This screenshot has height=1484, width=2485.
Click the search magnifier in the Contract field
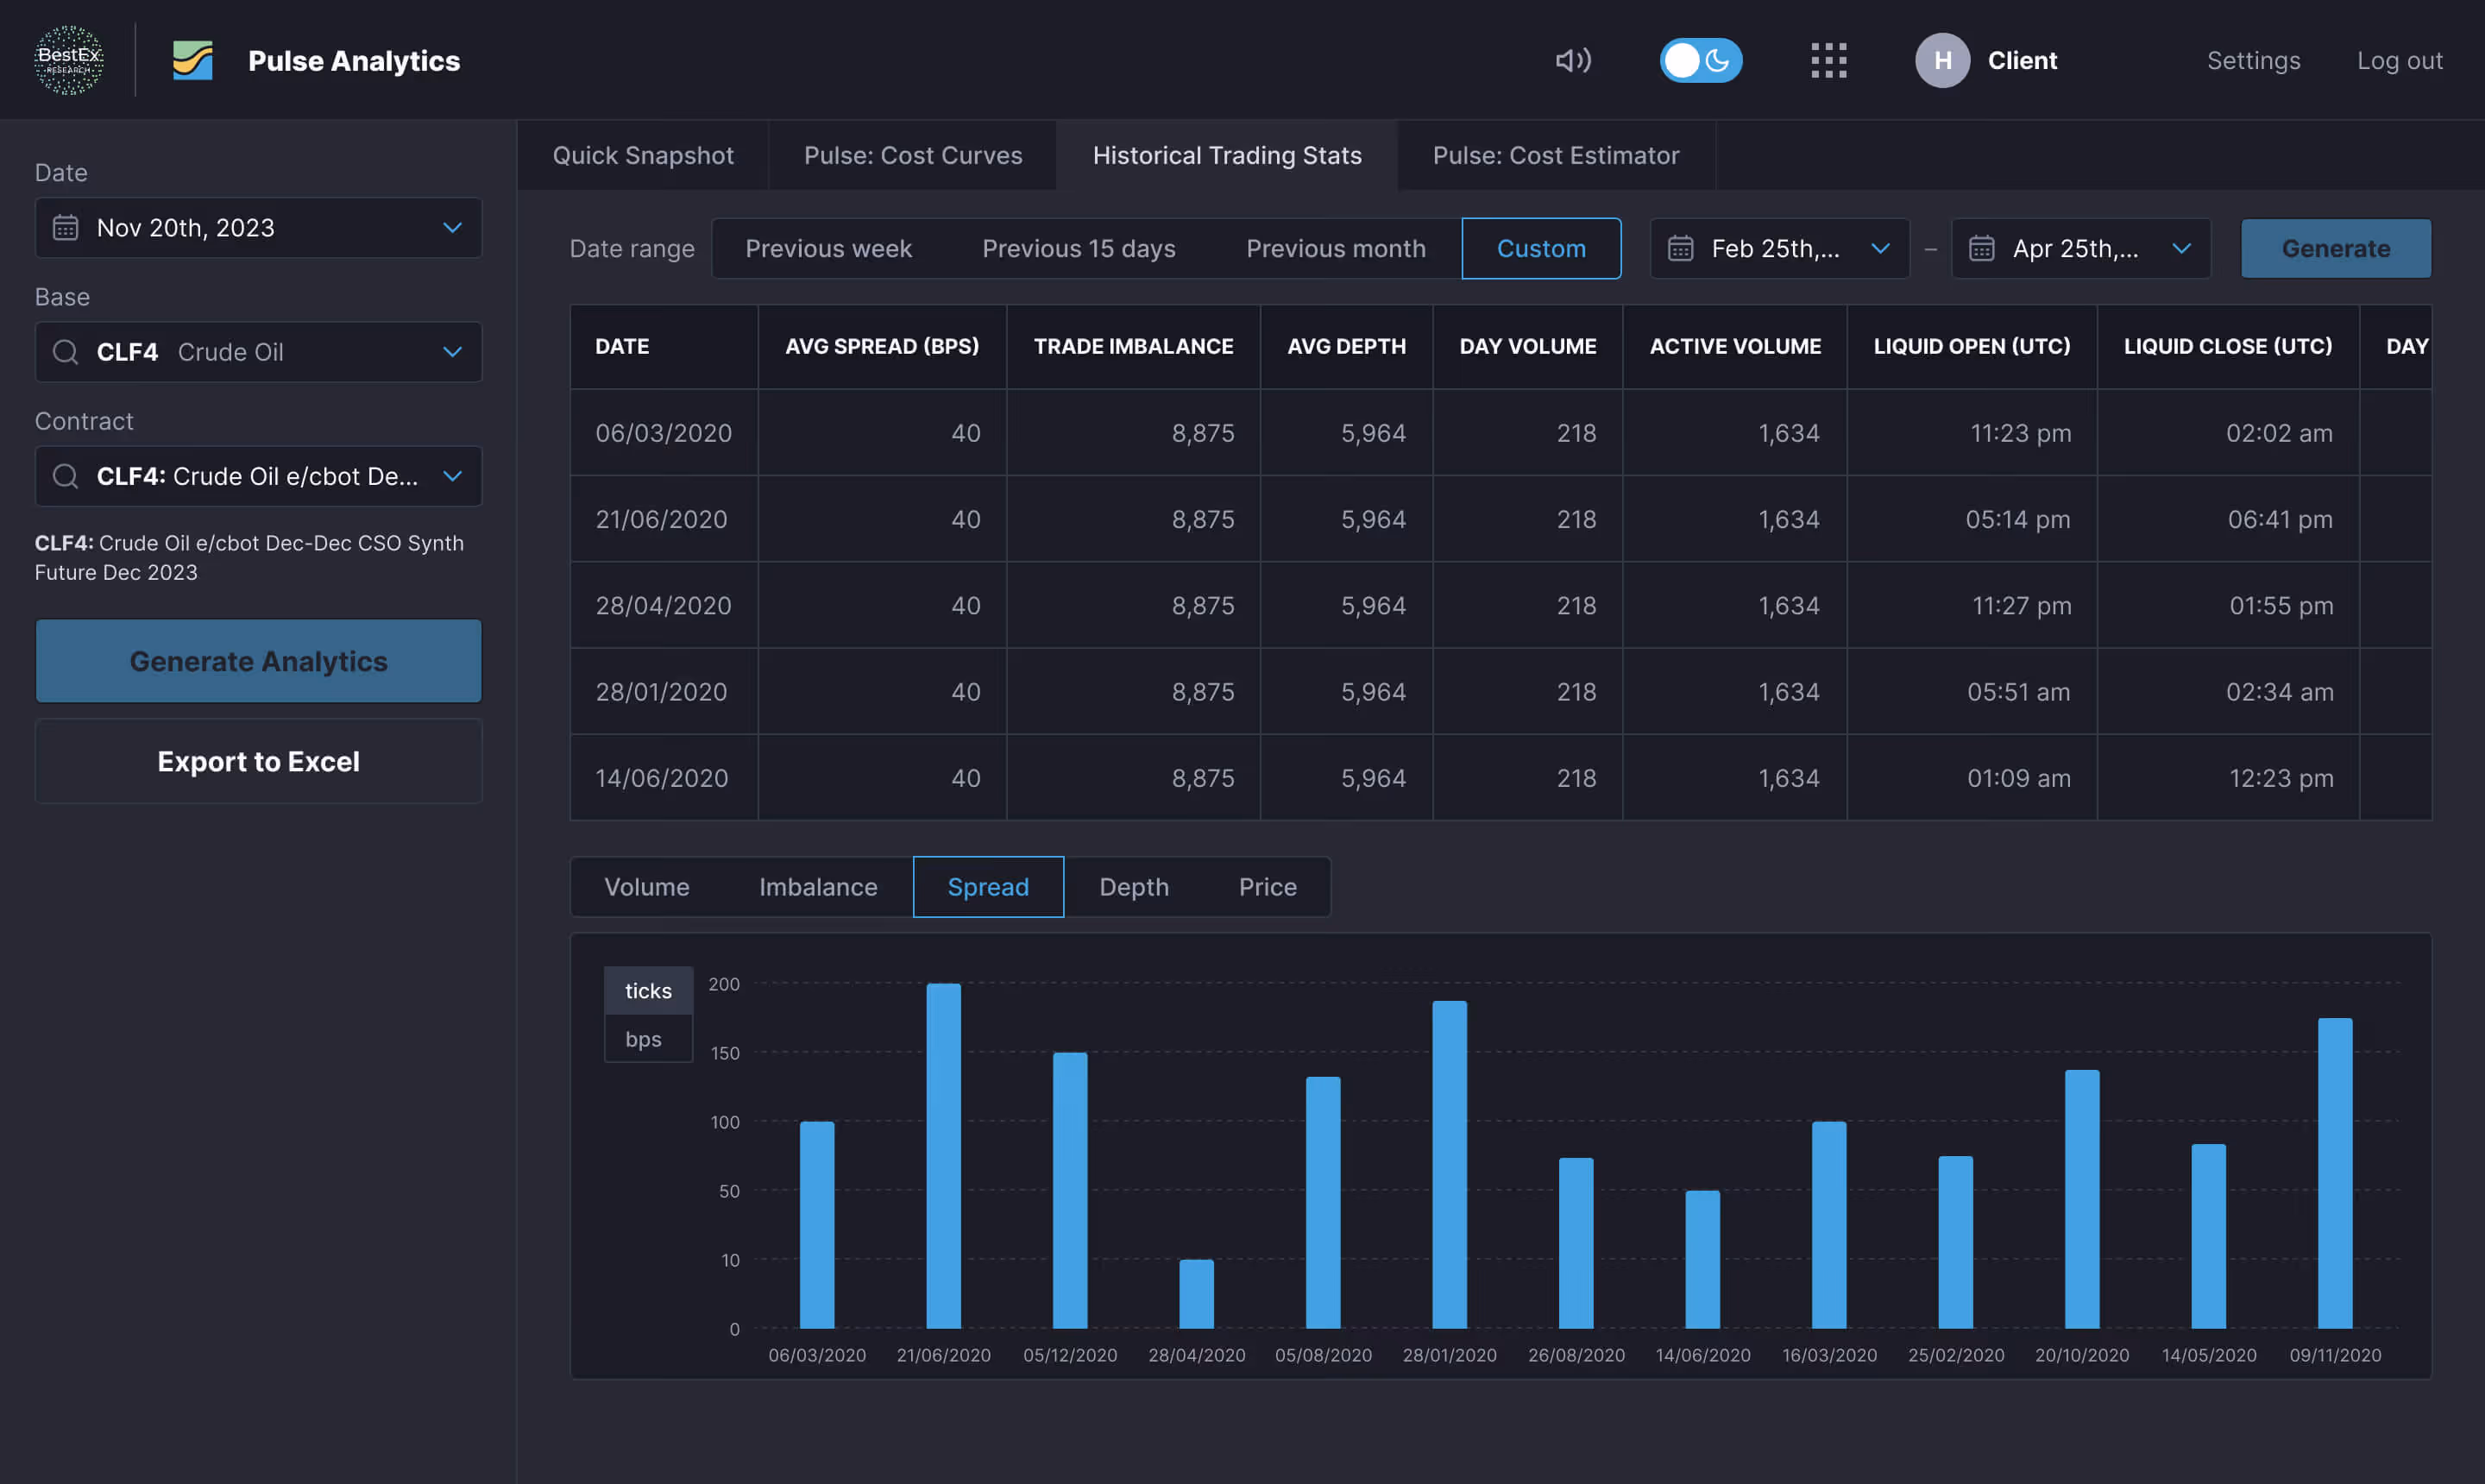(x=66, y=476)
